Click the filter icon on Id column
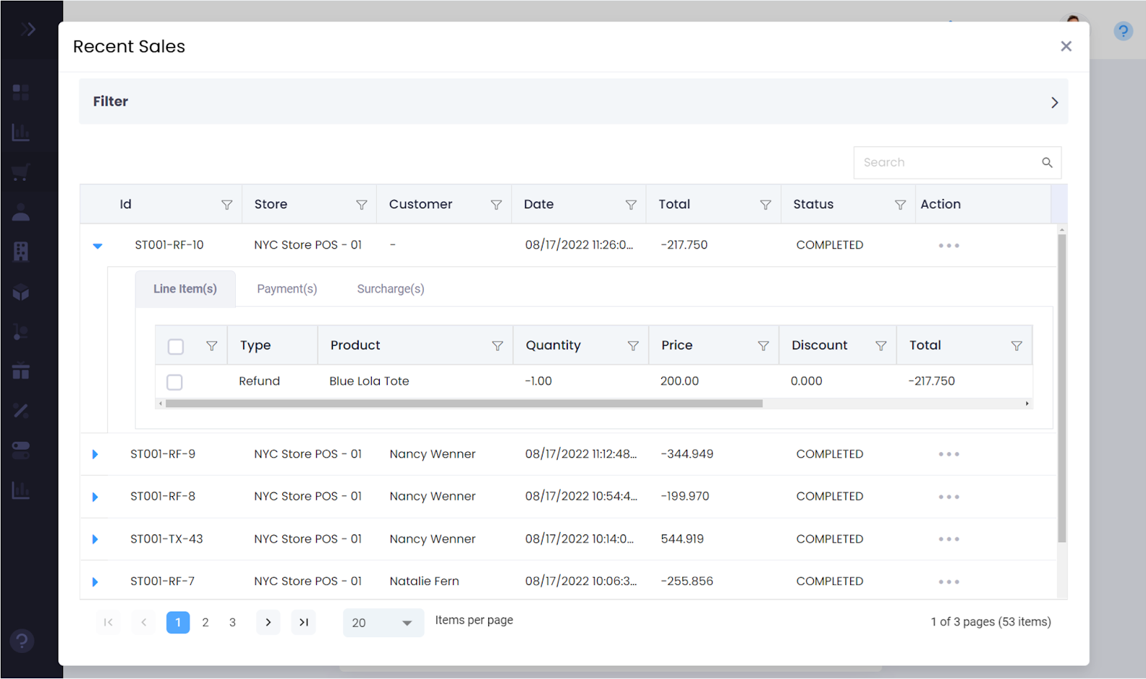1146x679 pixels. 226,205
